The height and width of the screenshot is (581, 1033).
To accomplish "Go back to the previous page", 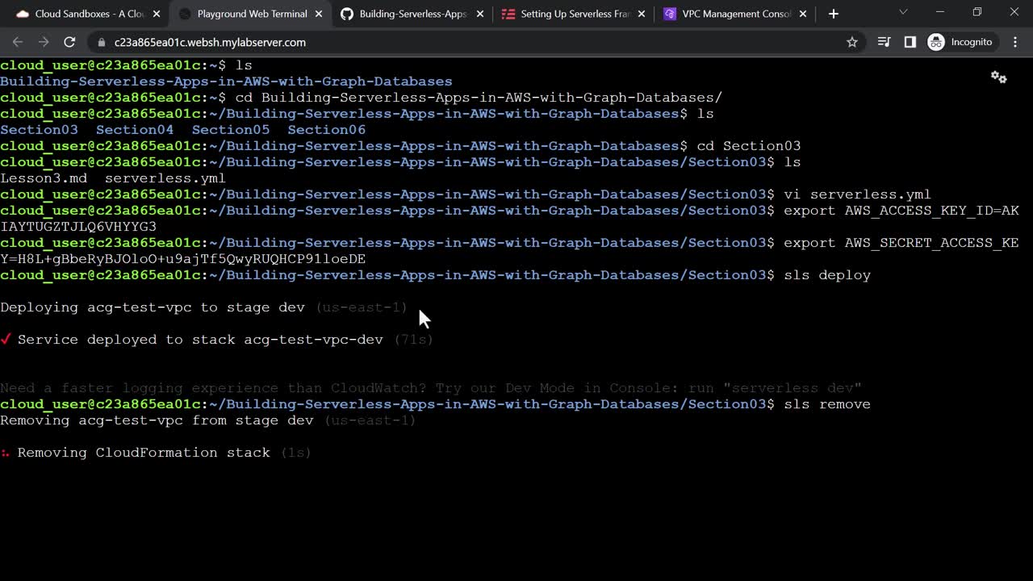I will click(x=18, y=42).
